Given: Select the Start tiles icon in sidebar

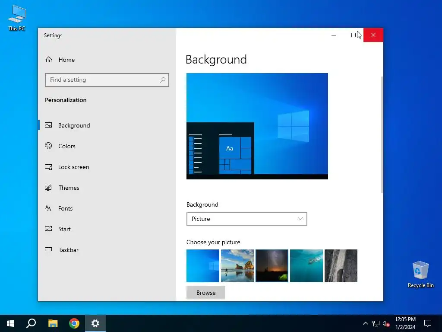Looking at the screenshot, I should click(x=48, y=229).
